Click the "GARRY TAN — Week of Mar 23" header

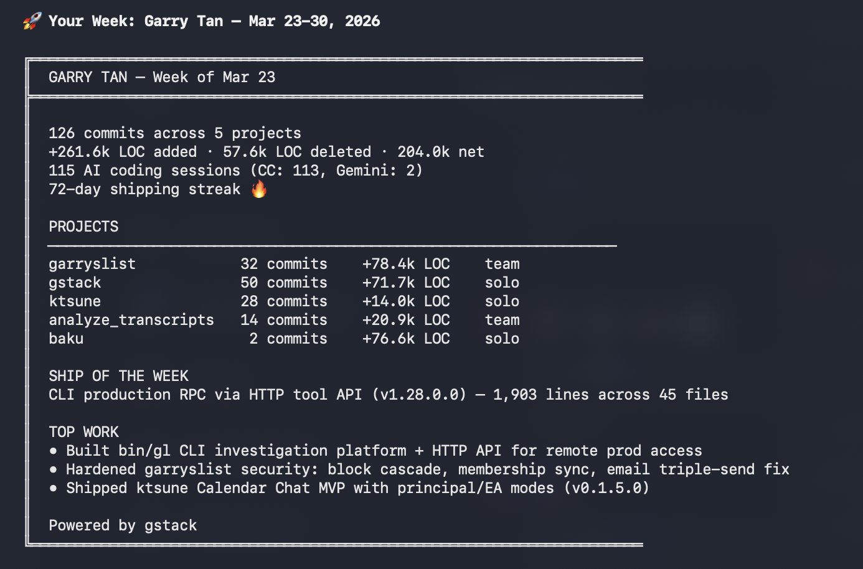[x=162, y=77]
